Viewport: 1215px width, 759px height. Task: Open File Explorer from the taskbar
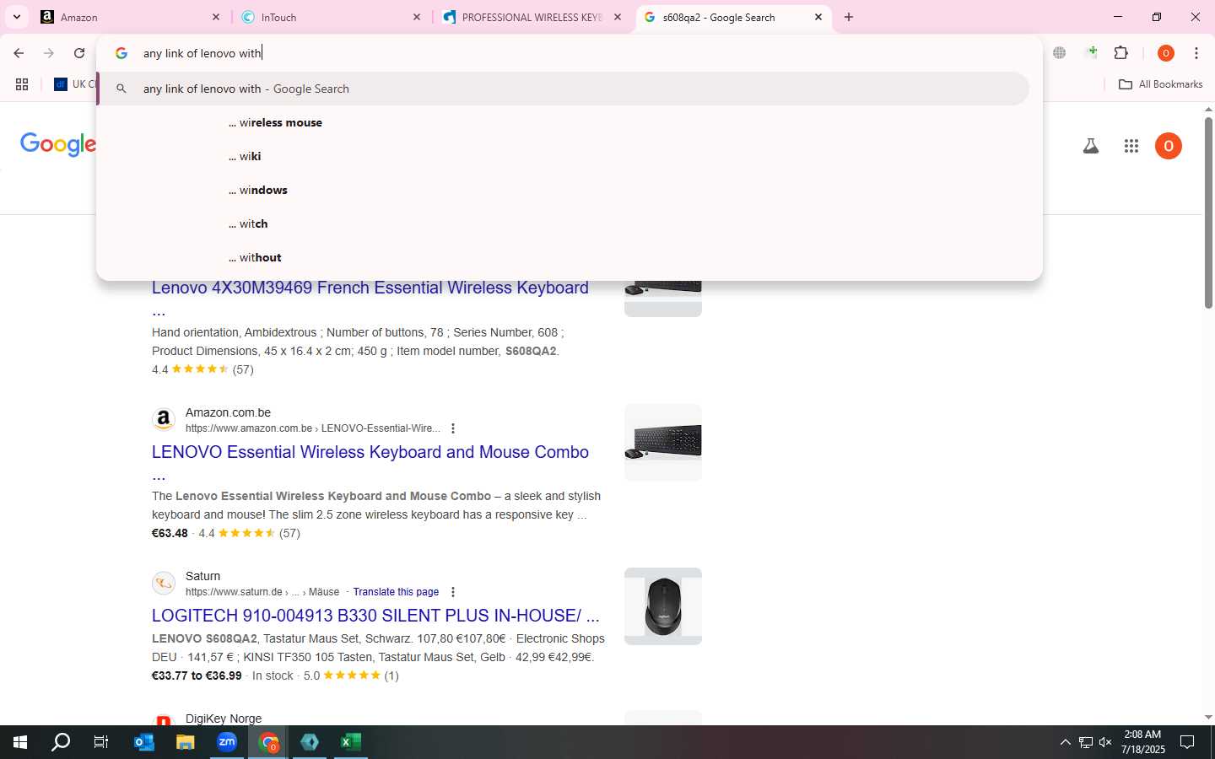tap(186, 742)
